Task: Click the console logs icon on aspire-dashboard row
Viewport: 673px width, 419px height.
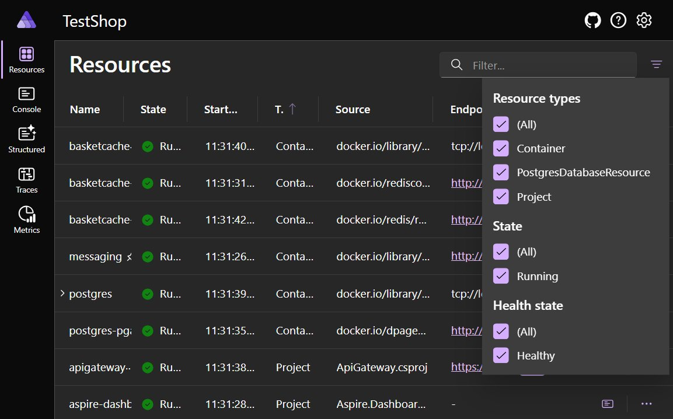Action: [607, 403]
